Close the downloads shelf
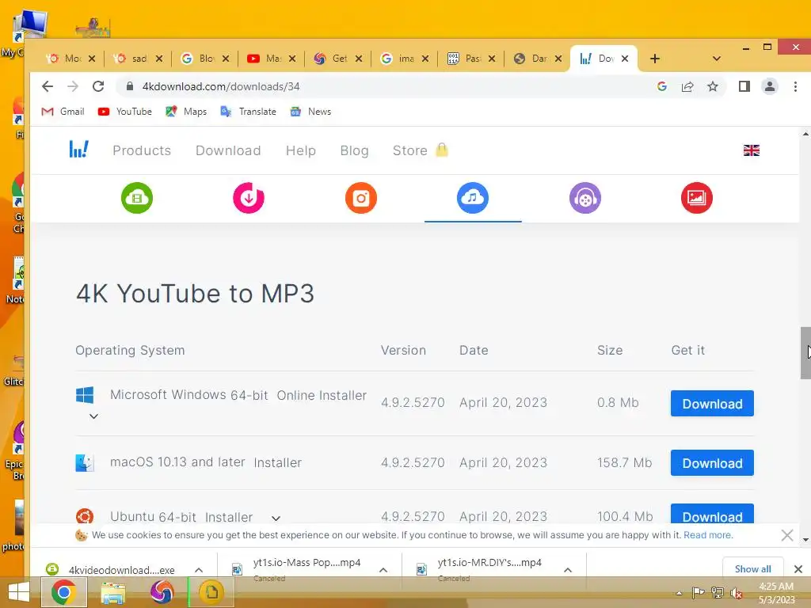This screenshot has width=811, height=608. [798, 569]
